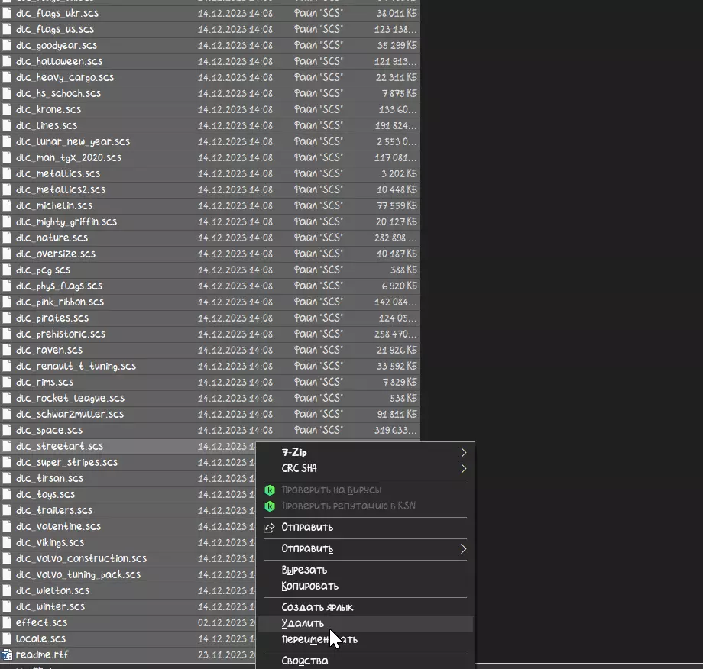Viewport: 703px width, 669px height.
Task: Click the share icon beside Отправить
Action: (269, 528)
